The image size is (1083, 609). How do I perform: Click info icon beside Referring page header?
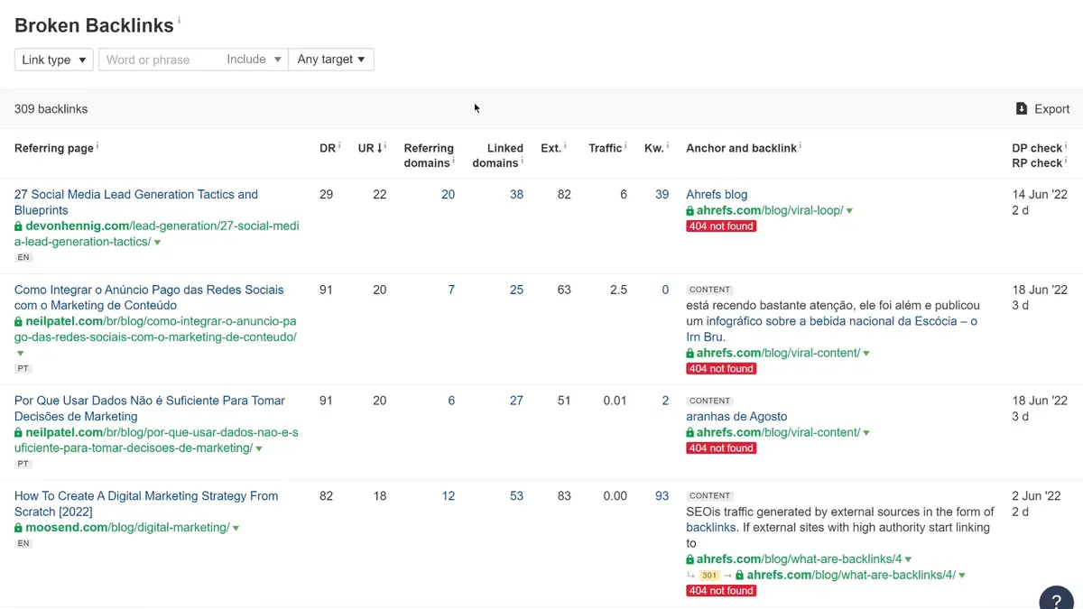[x=97, y=145]
